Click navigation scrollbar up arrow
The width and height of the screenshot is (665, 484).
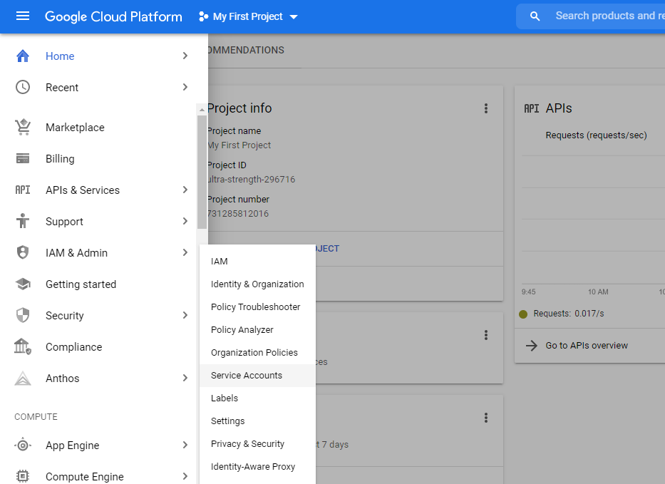[202, 110]
